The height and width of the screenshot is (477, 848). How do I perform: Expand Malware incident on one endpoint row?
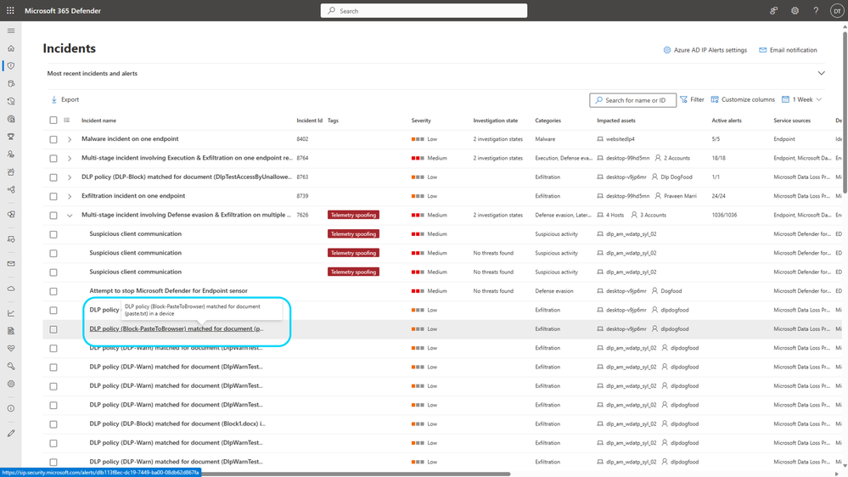click(70, 139)
